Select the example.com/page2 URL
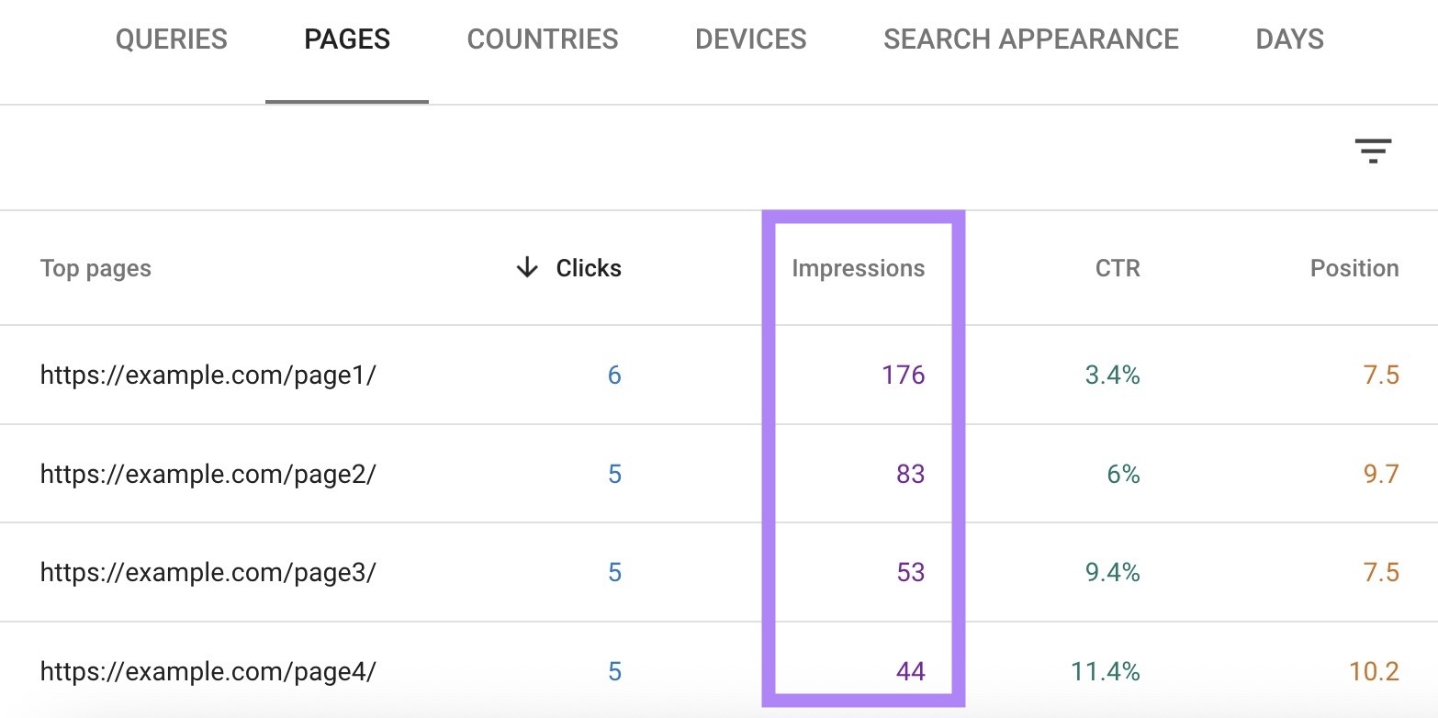The image size is (1438, 718). 208,474
